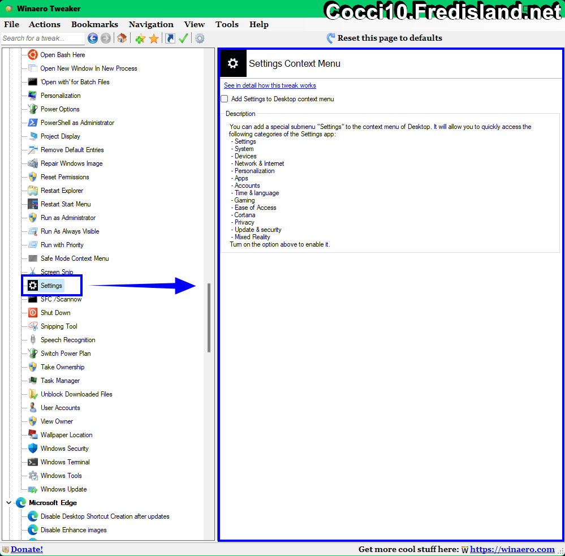Select Disable Enhance images tree item
This screenshot has width=565, height=556.
click(74, 529)
